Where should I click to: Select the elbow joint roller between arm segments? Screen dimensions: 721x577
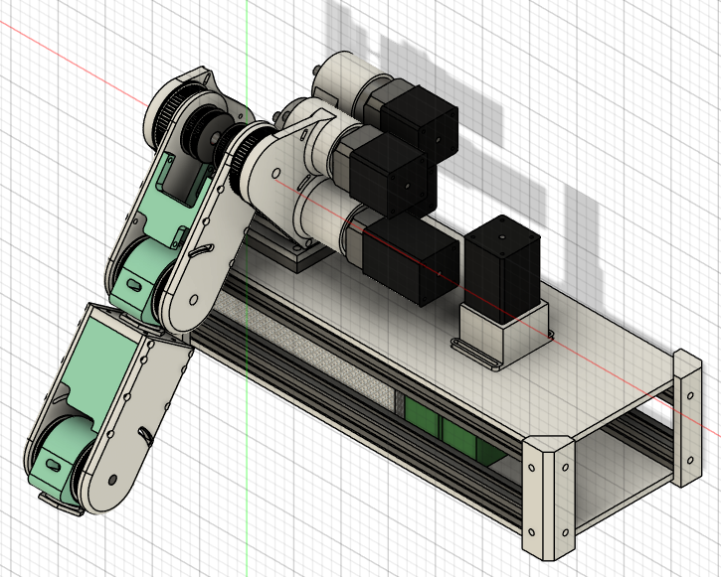click(x=146, y=275)
